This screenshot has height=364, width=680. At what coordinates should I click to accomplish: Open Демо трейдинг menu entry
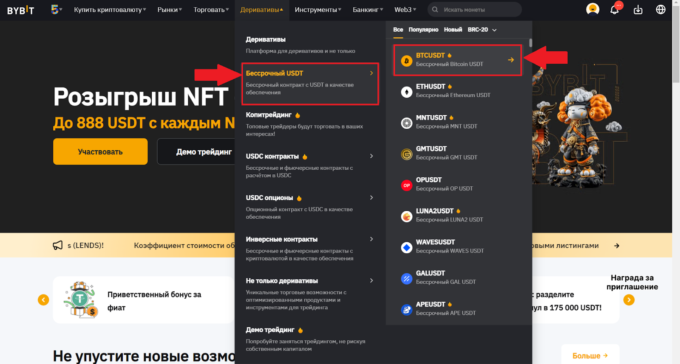[x=310, y=339]
